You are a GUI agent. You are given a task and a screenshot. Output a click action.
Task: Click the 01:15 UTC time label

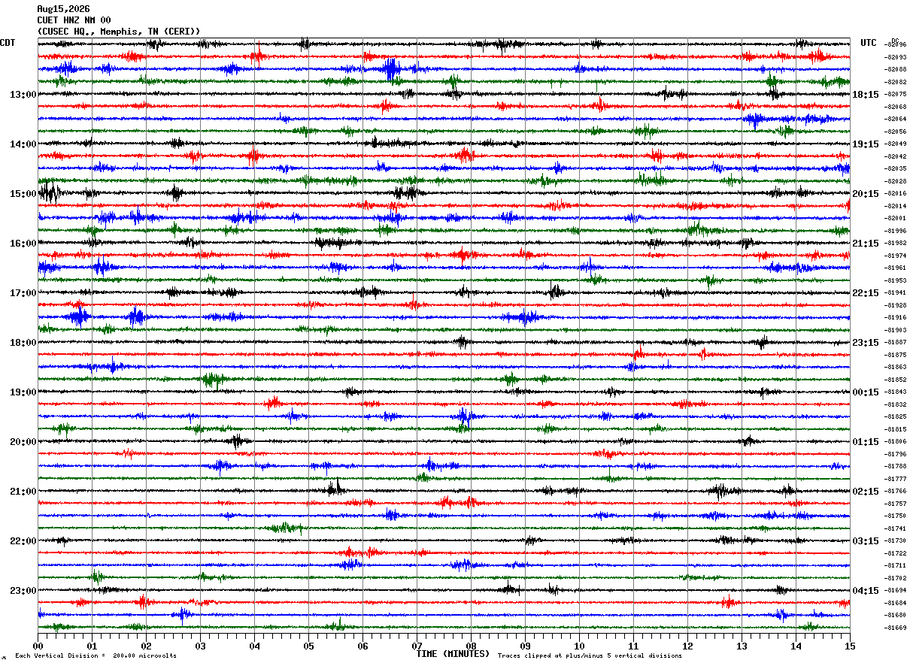tap(866, 442)
